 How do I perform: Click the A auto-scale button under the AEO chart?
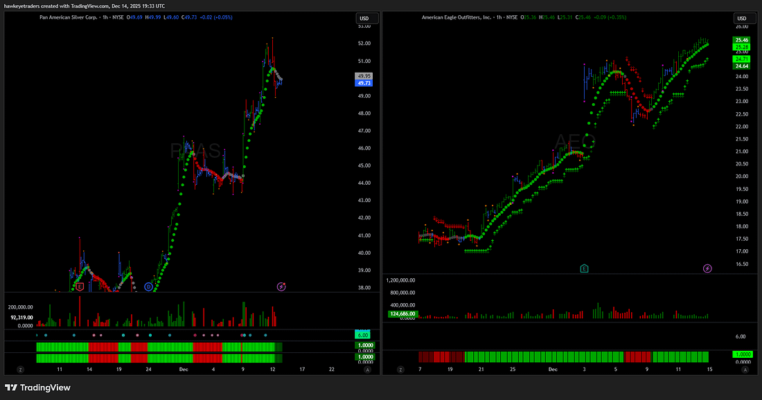745,370
